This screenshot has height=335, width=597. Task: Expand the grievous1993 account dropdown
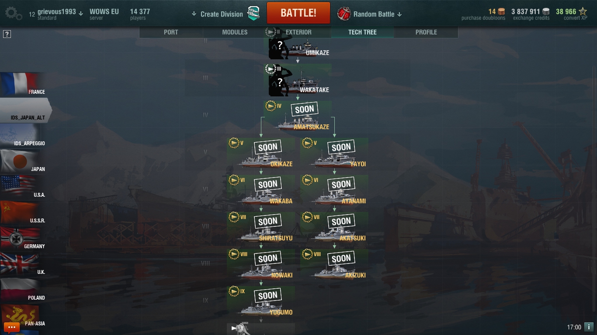click(81, 13)
